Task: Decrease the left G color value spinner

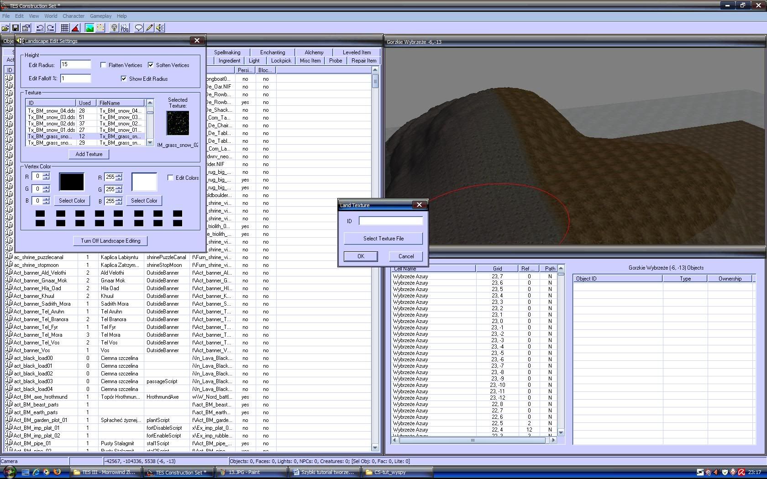Action: click(x=46, y=191)
